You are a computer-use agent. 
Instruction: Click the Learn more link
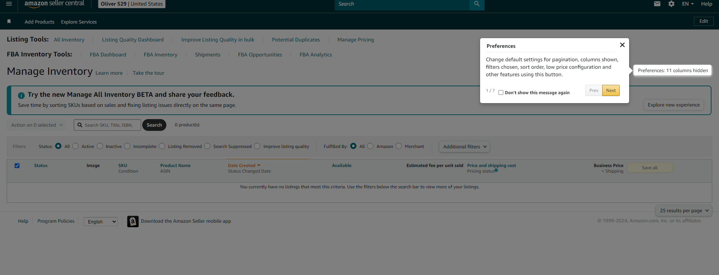pos(109,73)
